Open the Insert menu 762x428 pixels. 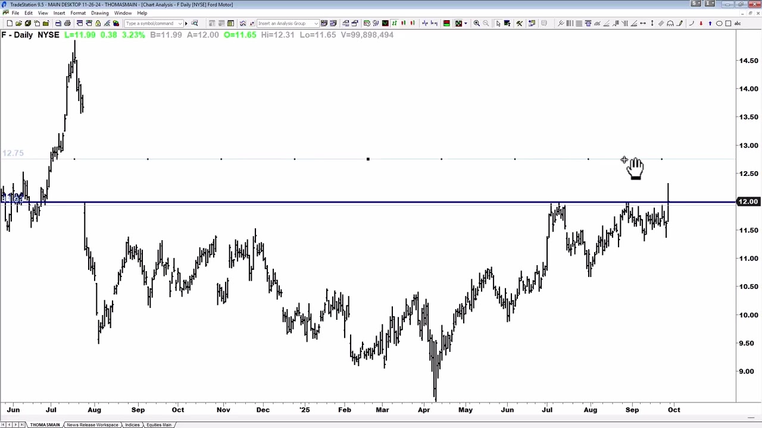pyautogui.click(x=60, y=13)
